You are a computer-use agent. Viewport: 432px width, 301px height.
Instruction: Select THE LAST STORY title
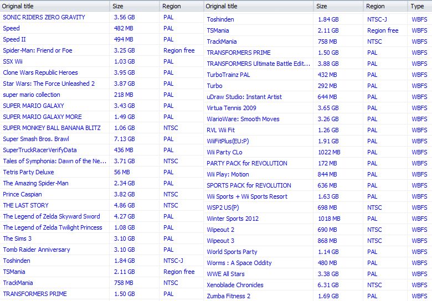point(25,205)
